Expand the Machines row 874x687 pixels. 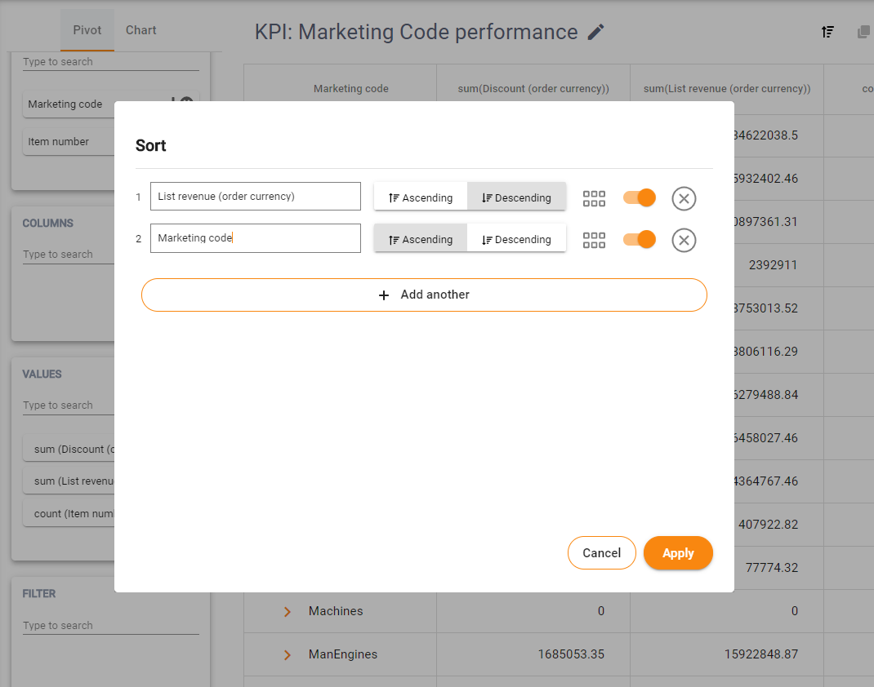tap(288, 611)
